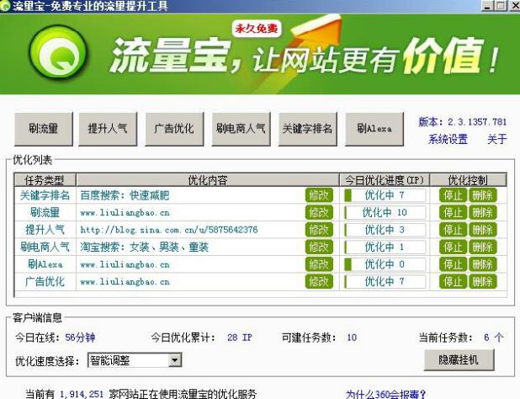Delete the 刷流量 task

point(482,213)
